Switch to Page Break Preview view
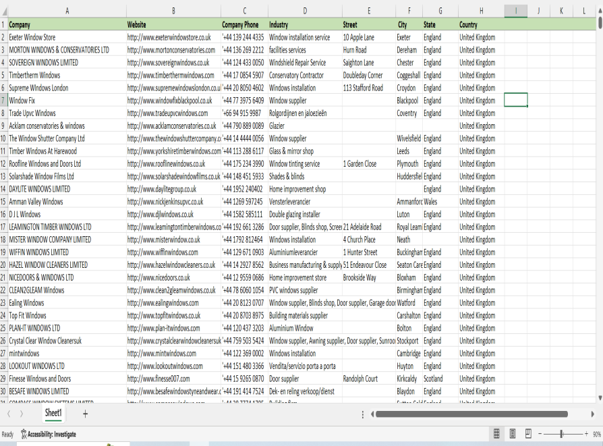The height and width of the screenshot is (446, 603). coord(528,434)
